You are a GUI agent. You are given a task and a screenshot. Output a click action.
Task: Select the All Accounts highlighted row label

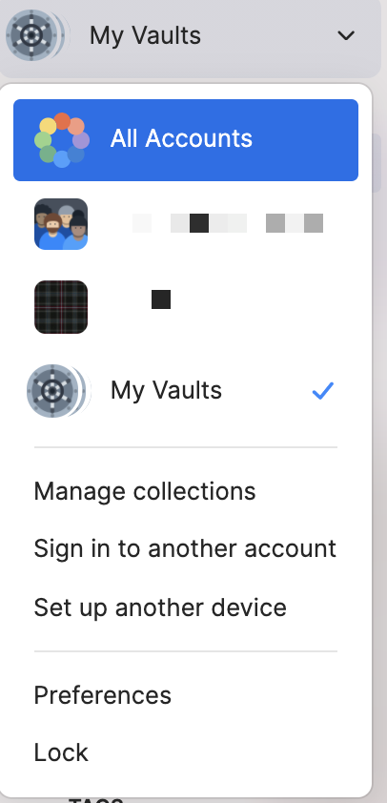(181, 139)
